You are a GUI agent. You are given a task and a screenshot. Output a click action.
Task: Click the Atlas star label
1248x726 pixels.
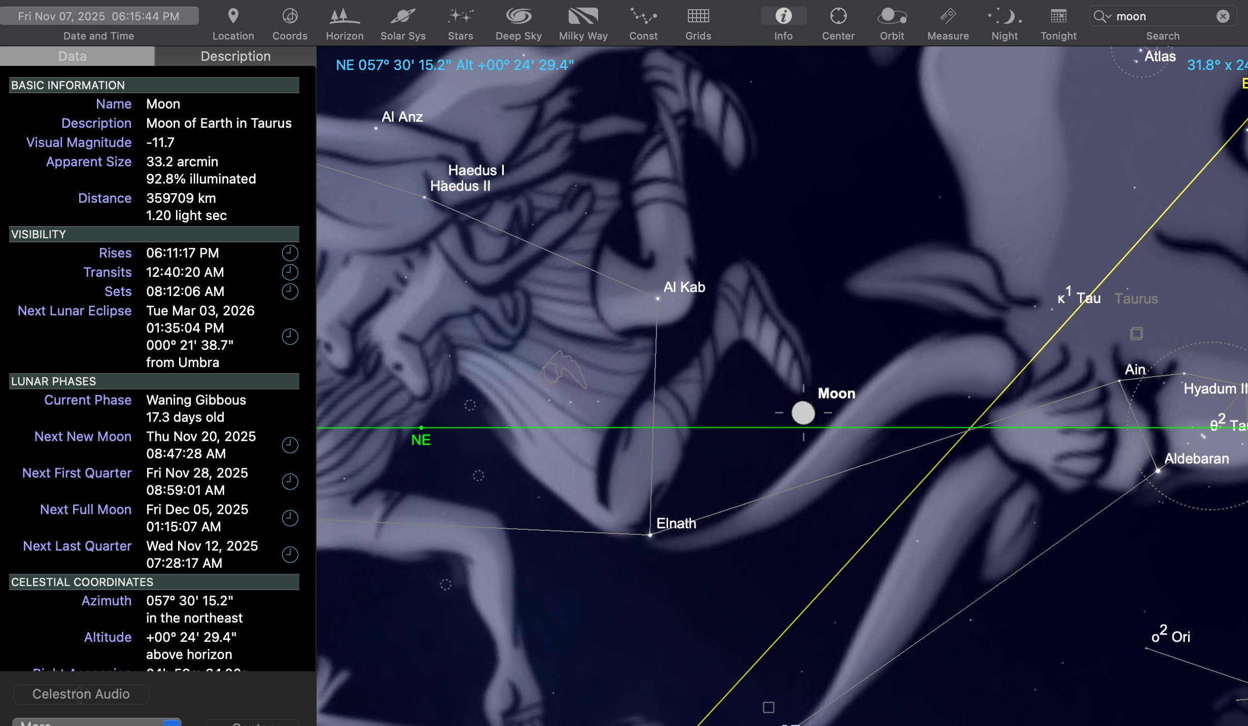1160,56
